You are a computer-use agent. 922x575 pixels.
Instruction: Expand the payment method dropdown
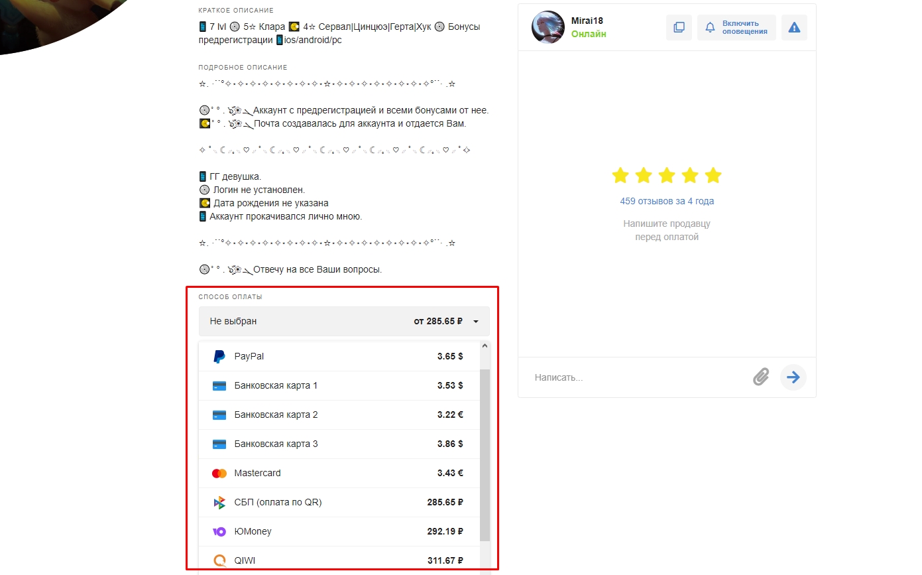(x=344, y=321)
